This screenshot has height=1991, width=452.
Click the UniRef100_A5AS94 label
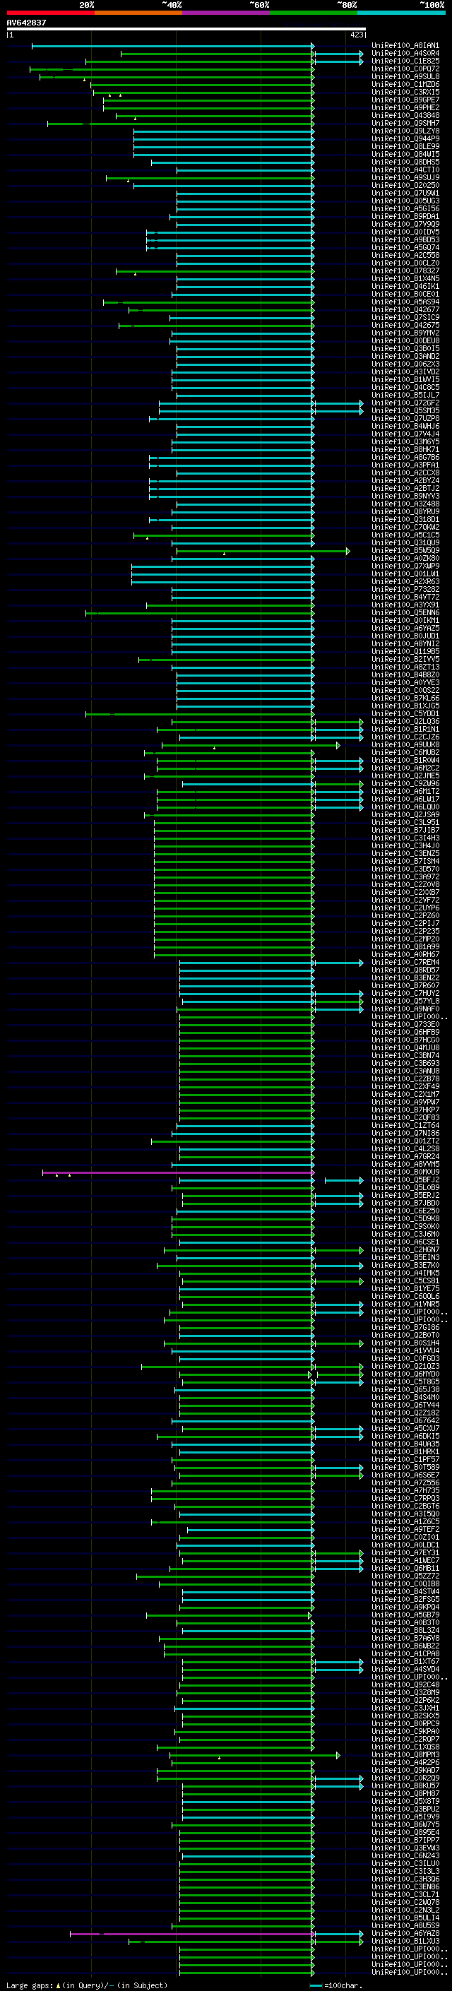[405, 302]
